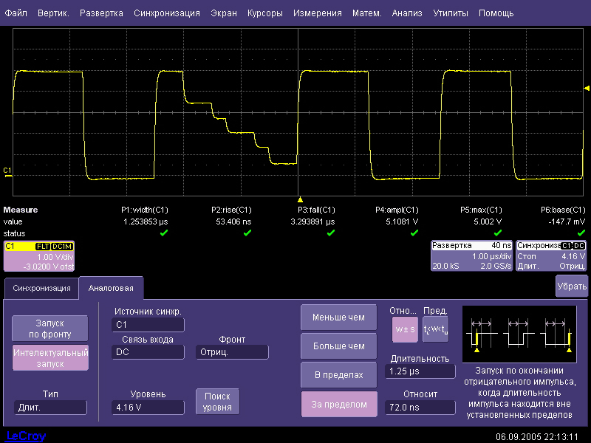Open the Источник синхр. source dropdown
This screenshot has height=443, width=591.
[x=148, y=325]
